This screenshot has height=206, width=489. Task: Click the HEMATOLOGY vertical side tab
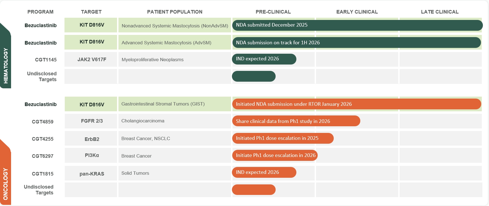(x=6, y=65)
